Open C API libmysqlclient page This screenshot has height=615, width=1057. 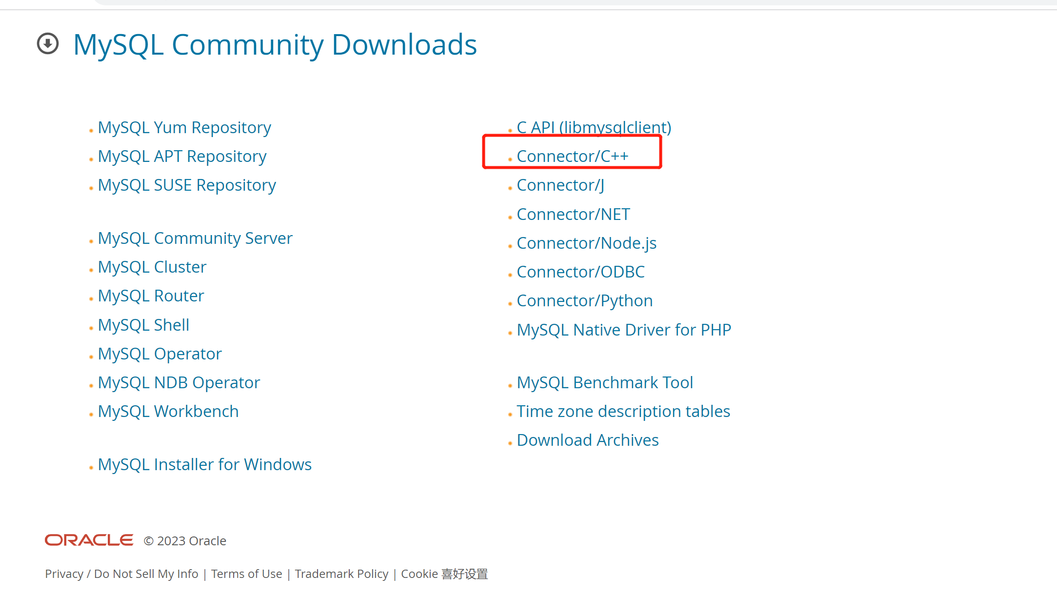(x=594, y=127)
